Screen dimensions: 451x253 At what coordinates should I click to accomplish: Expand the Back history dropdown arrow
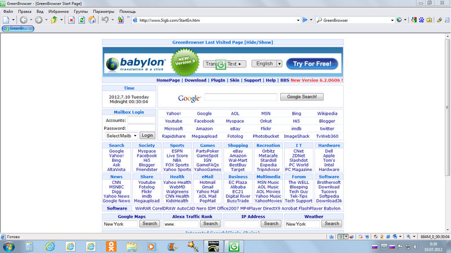(x=31, y=20)
